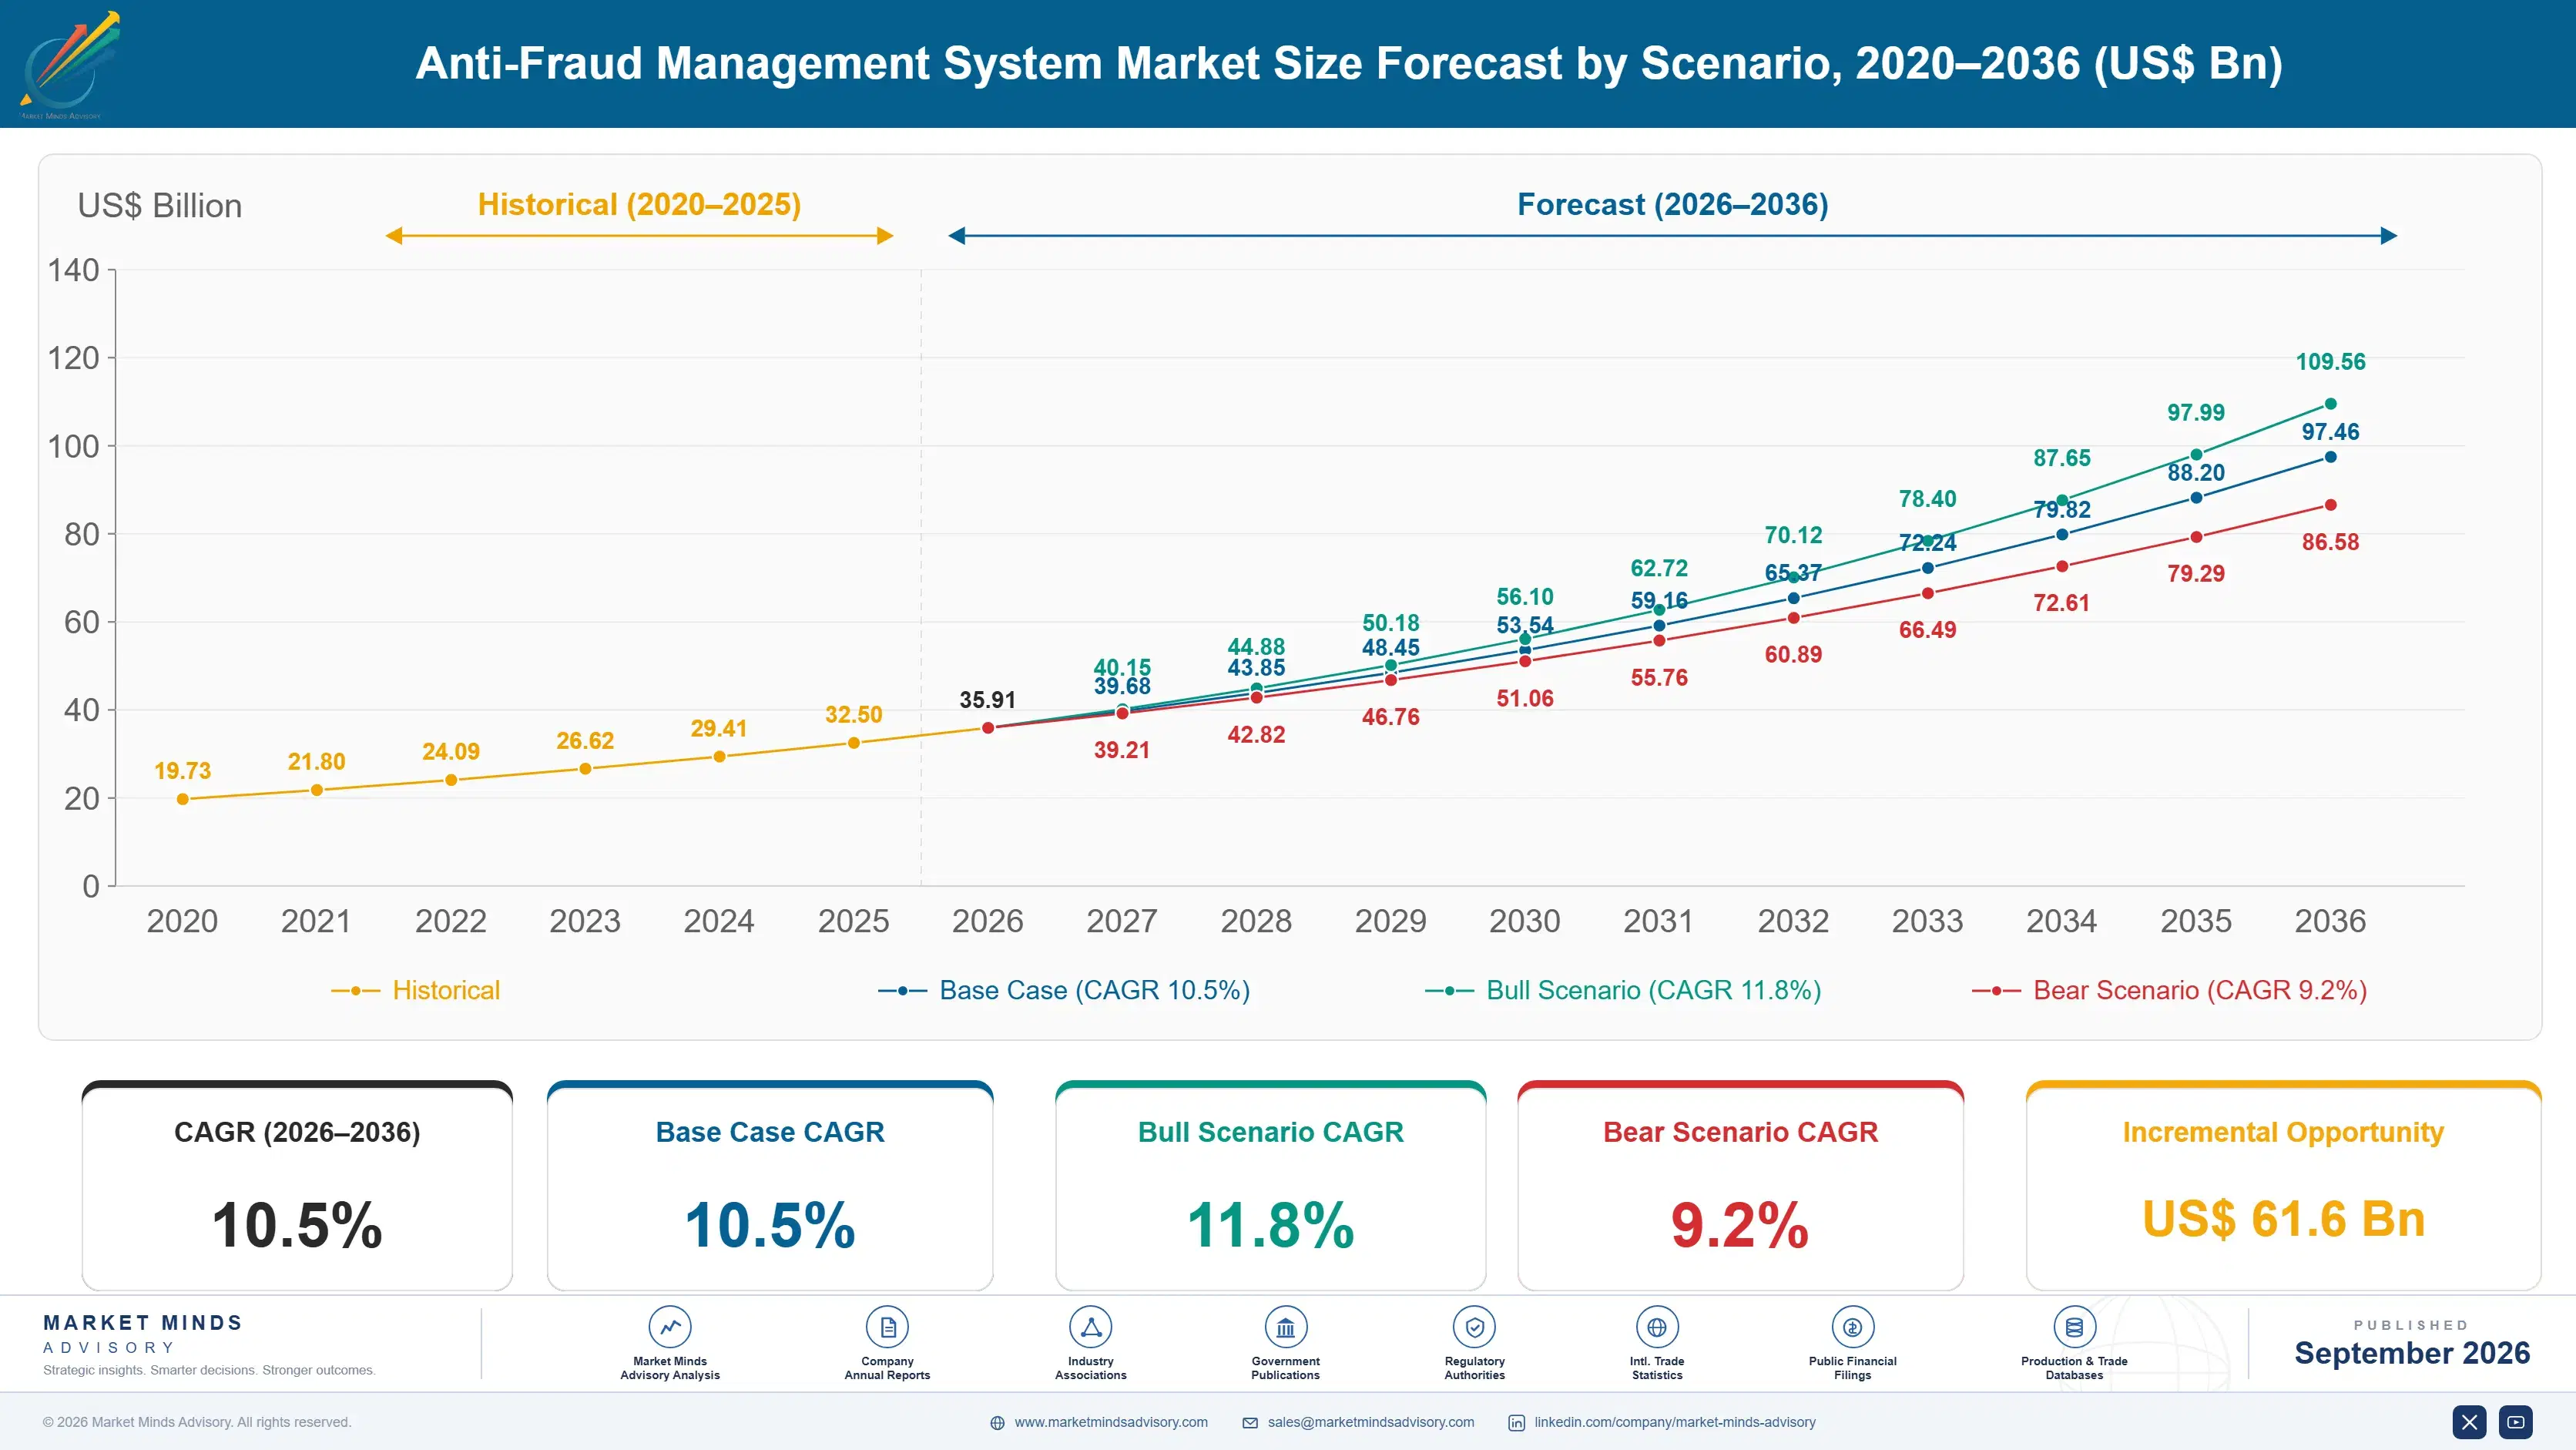Click the 'US$ Billion' axis label
This screenshot has width=2576, height=1450.
click(x=160, y=206)
